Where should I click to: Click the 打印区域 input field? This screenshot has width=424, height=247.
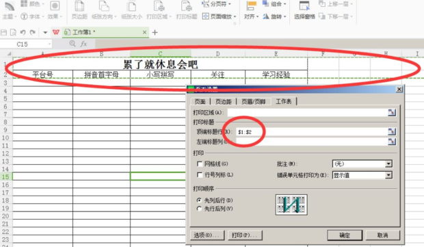click(308, 112)
